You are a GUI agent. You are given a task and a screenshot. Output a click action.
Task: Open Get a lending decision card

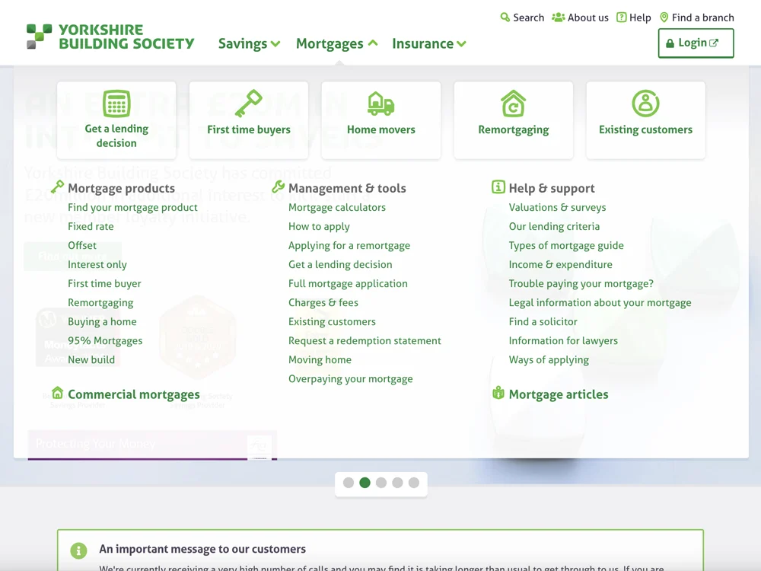pyautogui.click(x=116, y=120)
